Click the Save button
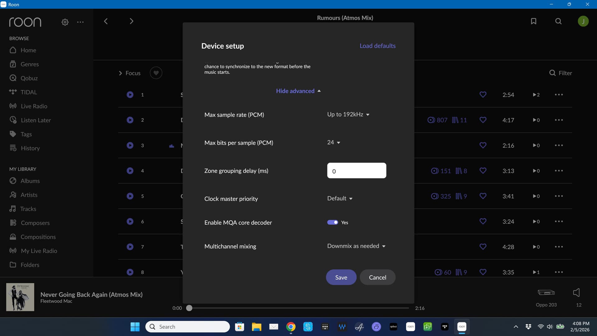The width and height of the screenshot is (597, 336). pos(341,277)
